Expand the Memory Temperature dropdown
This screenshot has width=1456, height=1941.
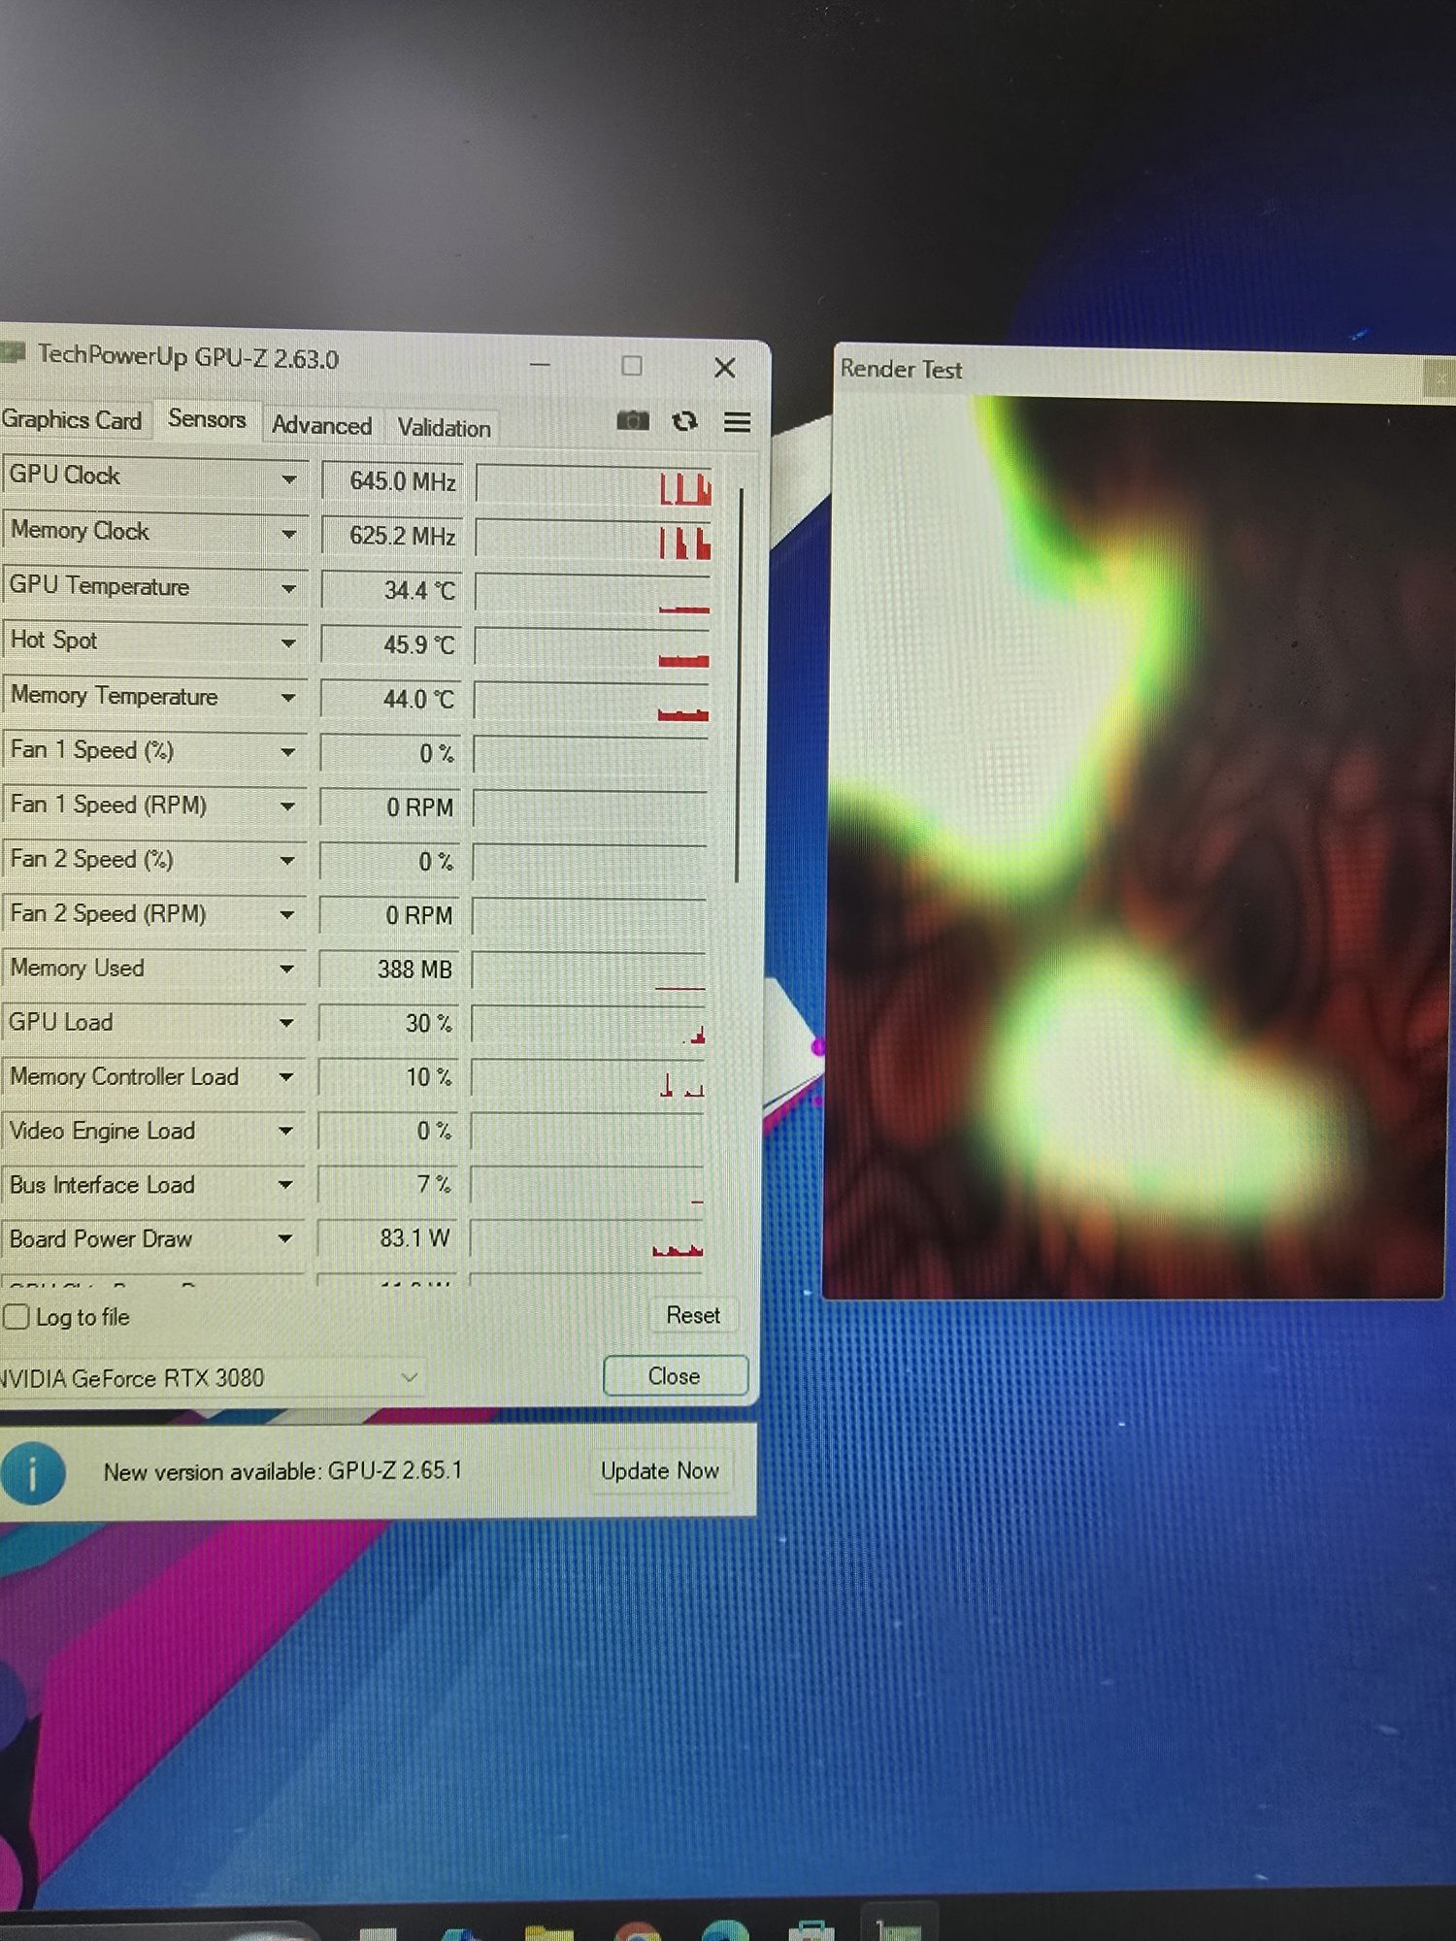[288, 697]
